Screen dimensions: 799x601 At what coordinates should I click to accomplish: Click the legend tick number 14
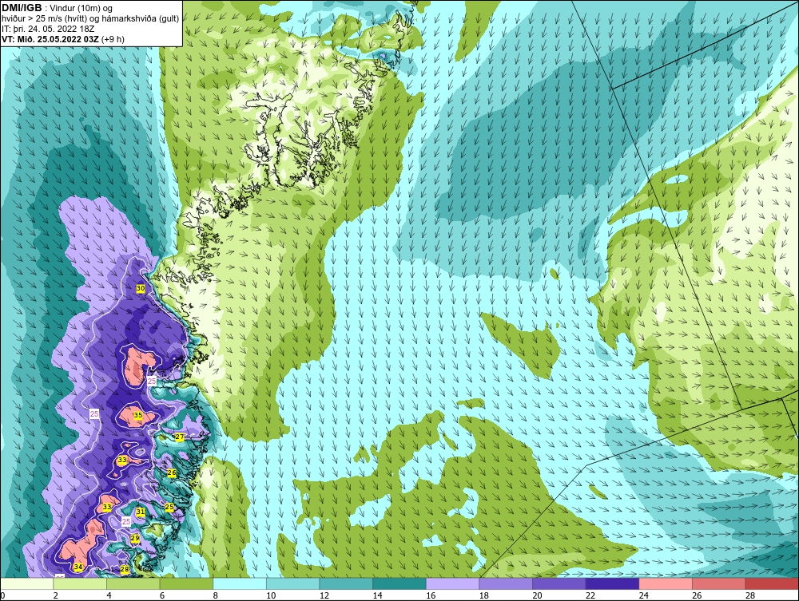pos(378,595)
